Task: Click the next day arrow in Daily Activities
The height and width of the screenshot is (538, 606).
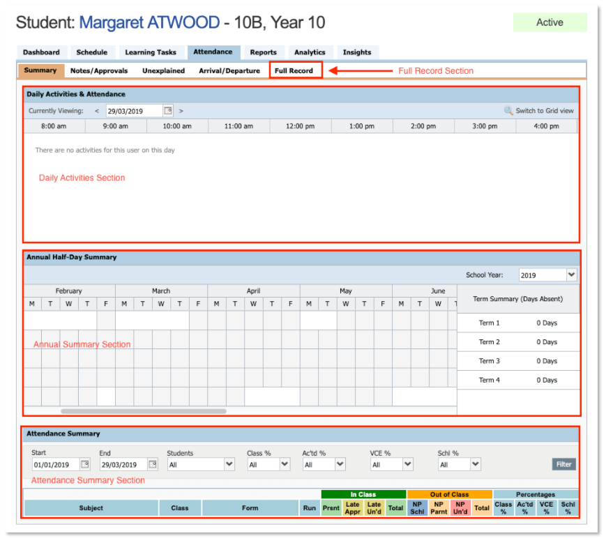Action: click(x=181, y=111)
